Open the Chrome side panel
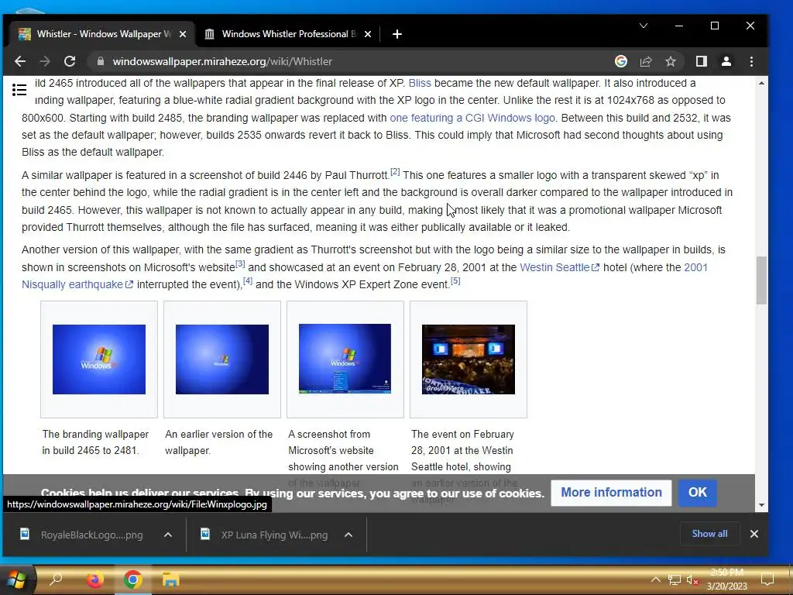The height and width of the screenshot is (595, 793). [x=701, y=61]
